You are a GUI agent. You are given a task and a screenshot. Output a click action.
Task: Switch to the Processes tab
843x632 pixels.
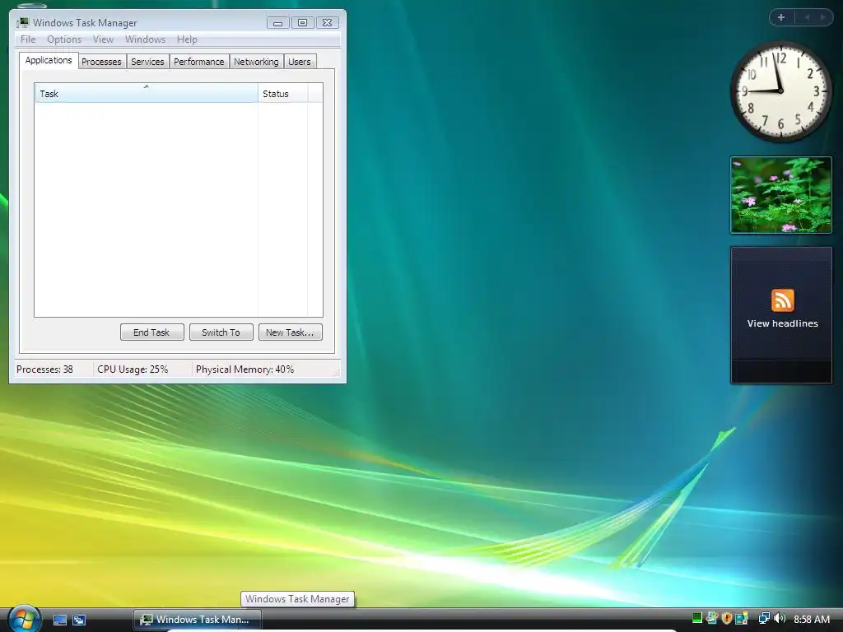click(x=101, y=62)
